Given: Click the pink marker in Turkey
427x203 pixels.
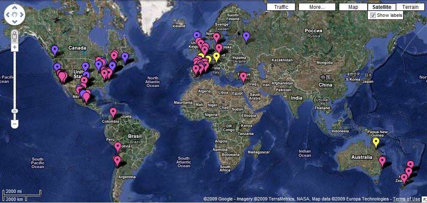Looking at the screenshot, I should pyautogui.click(x=243, y=78).
